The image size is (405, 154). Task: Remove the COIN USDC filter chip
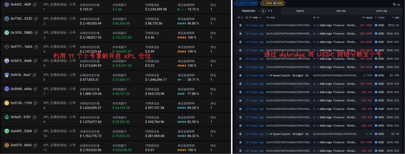click(263, 3)
